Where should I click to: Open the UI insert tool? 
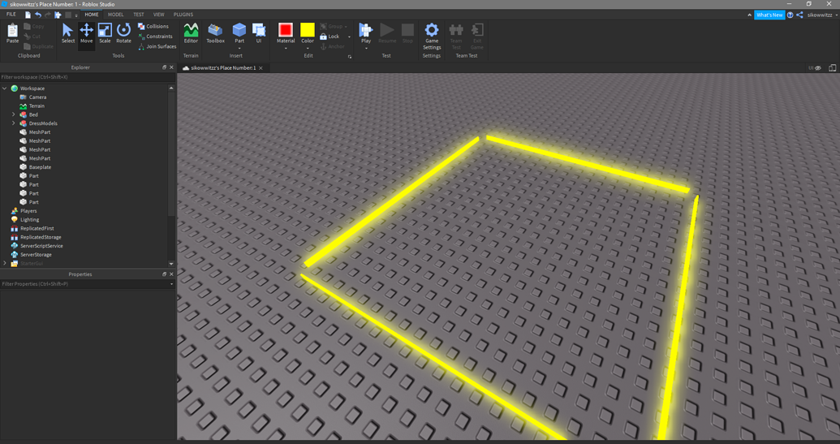259,32
